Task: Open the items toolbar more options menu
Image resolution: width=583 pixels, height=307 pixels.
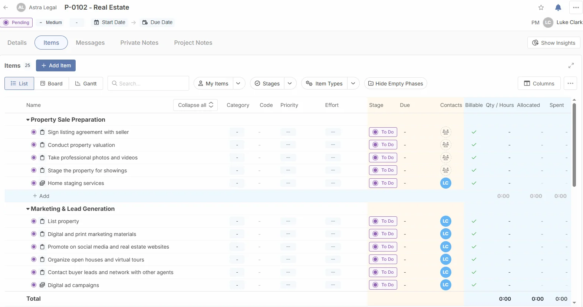Action: (x=570, y=83)
